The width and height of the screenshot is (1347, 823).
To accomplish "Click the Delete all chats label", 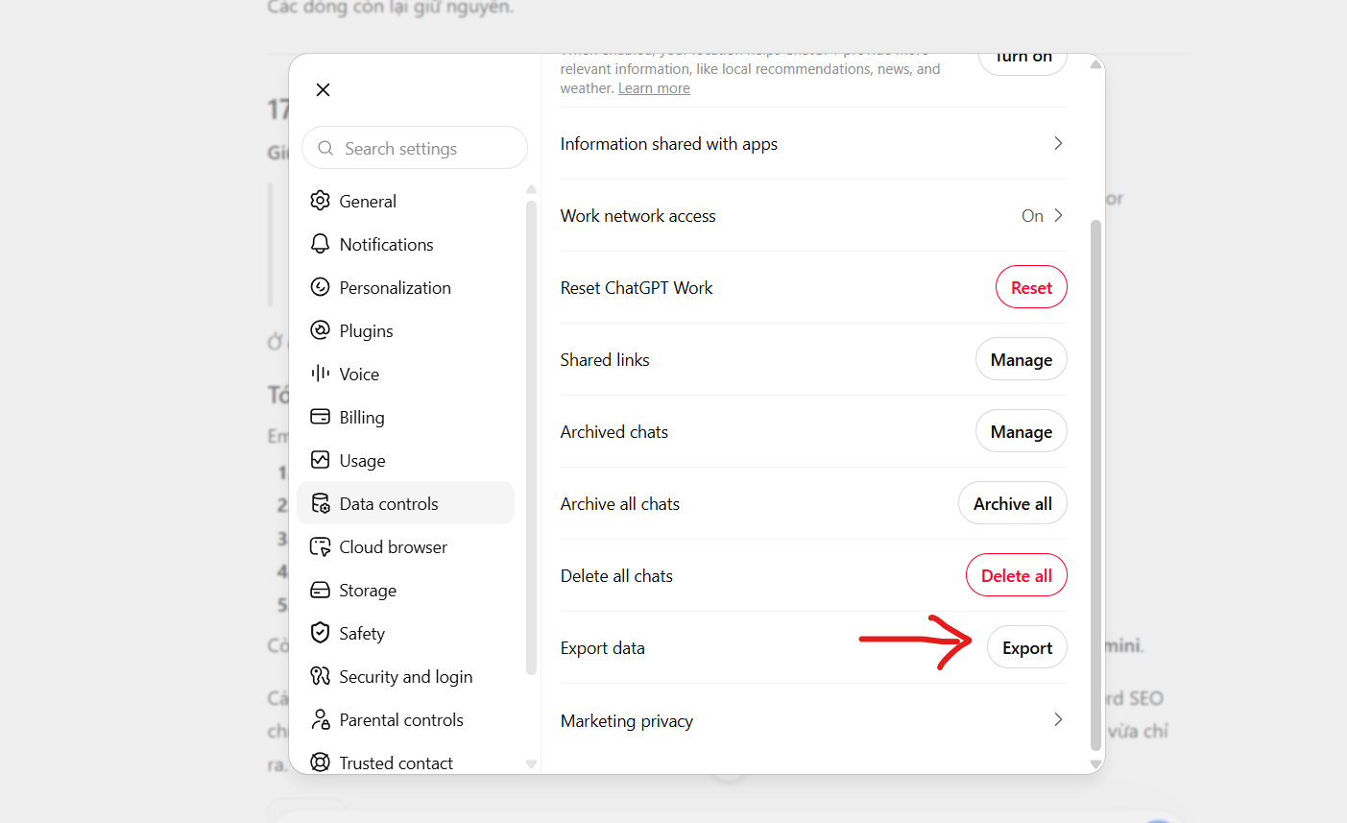I will point(616,576).
